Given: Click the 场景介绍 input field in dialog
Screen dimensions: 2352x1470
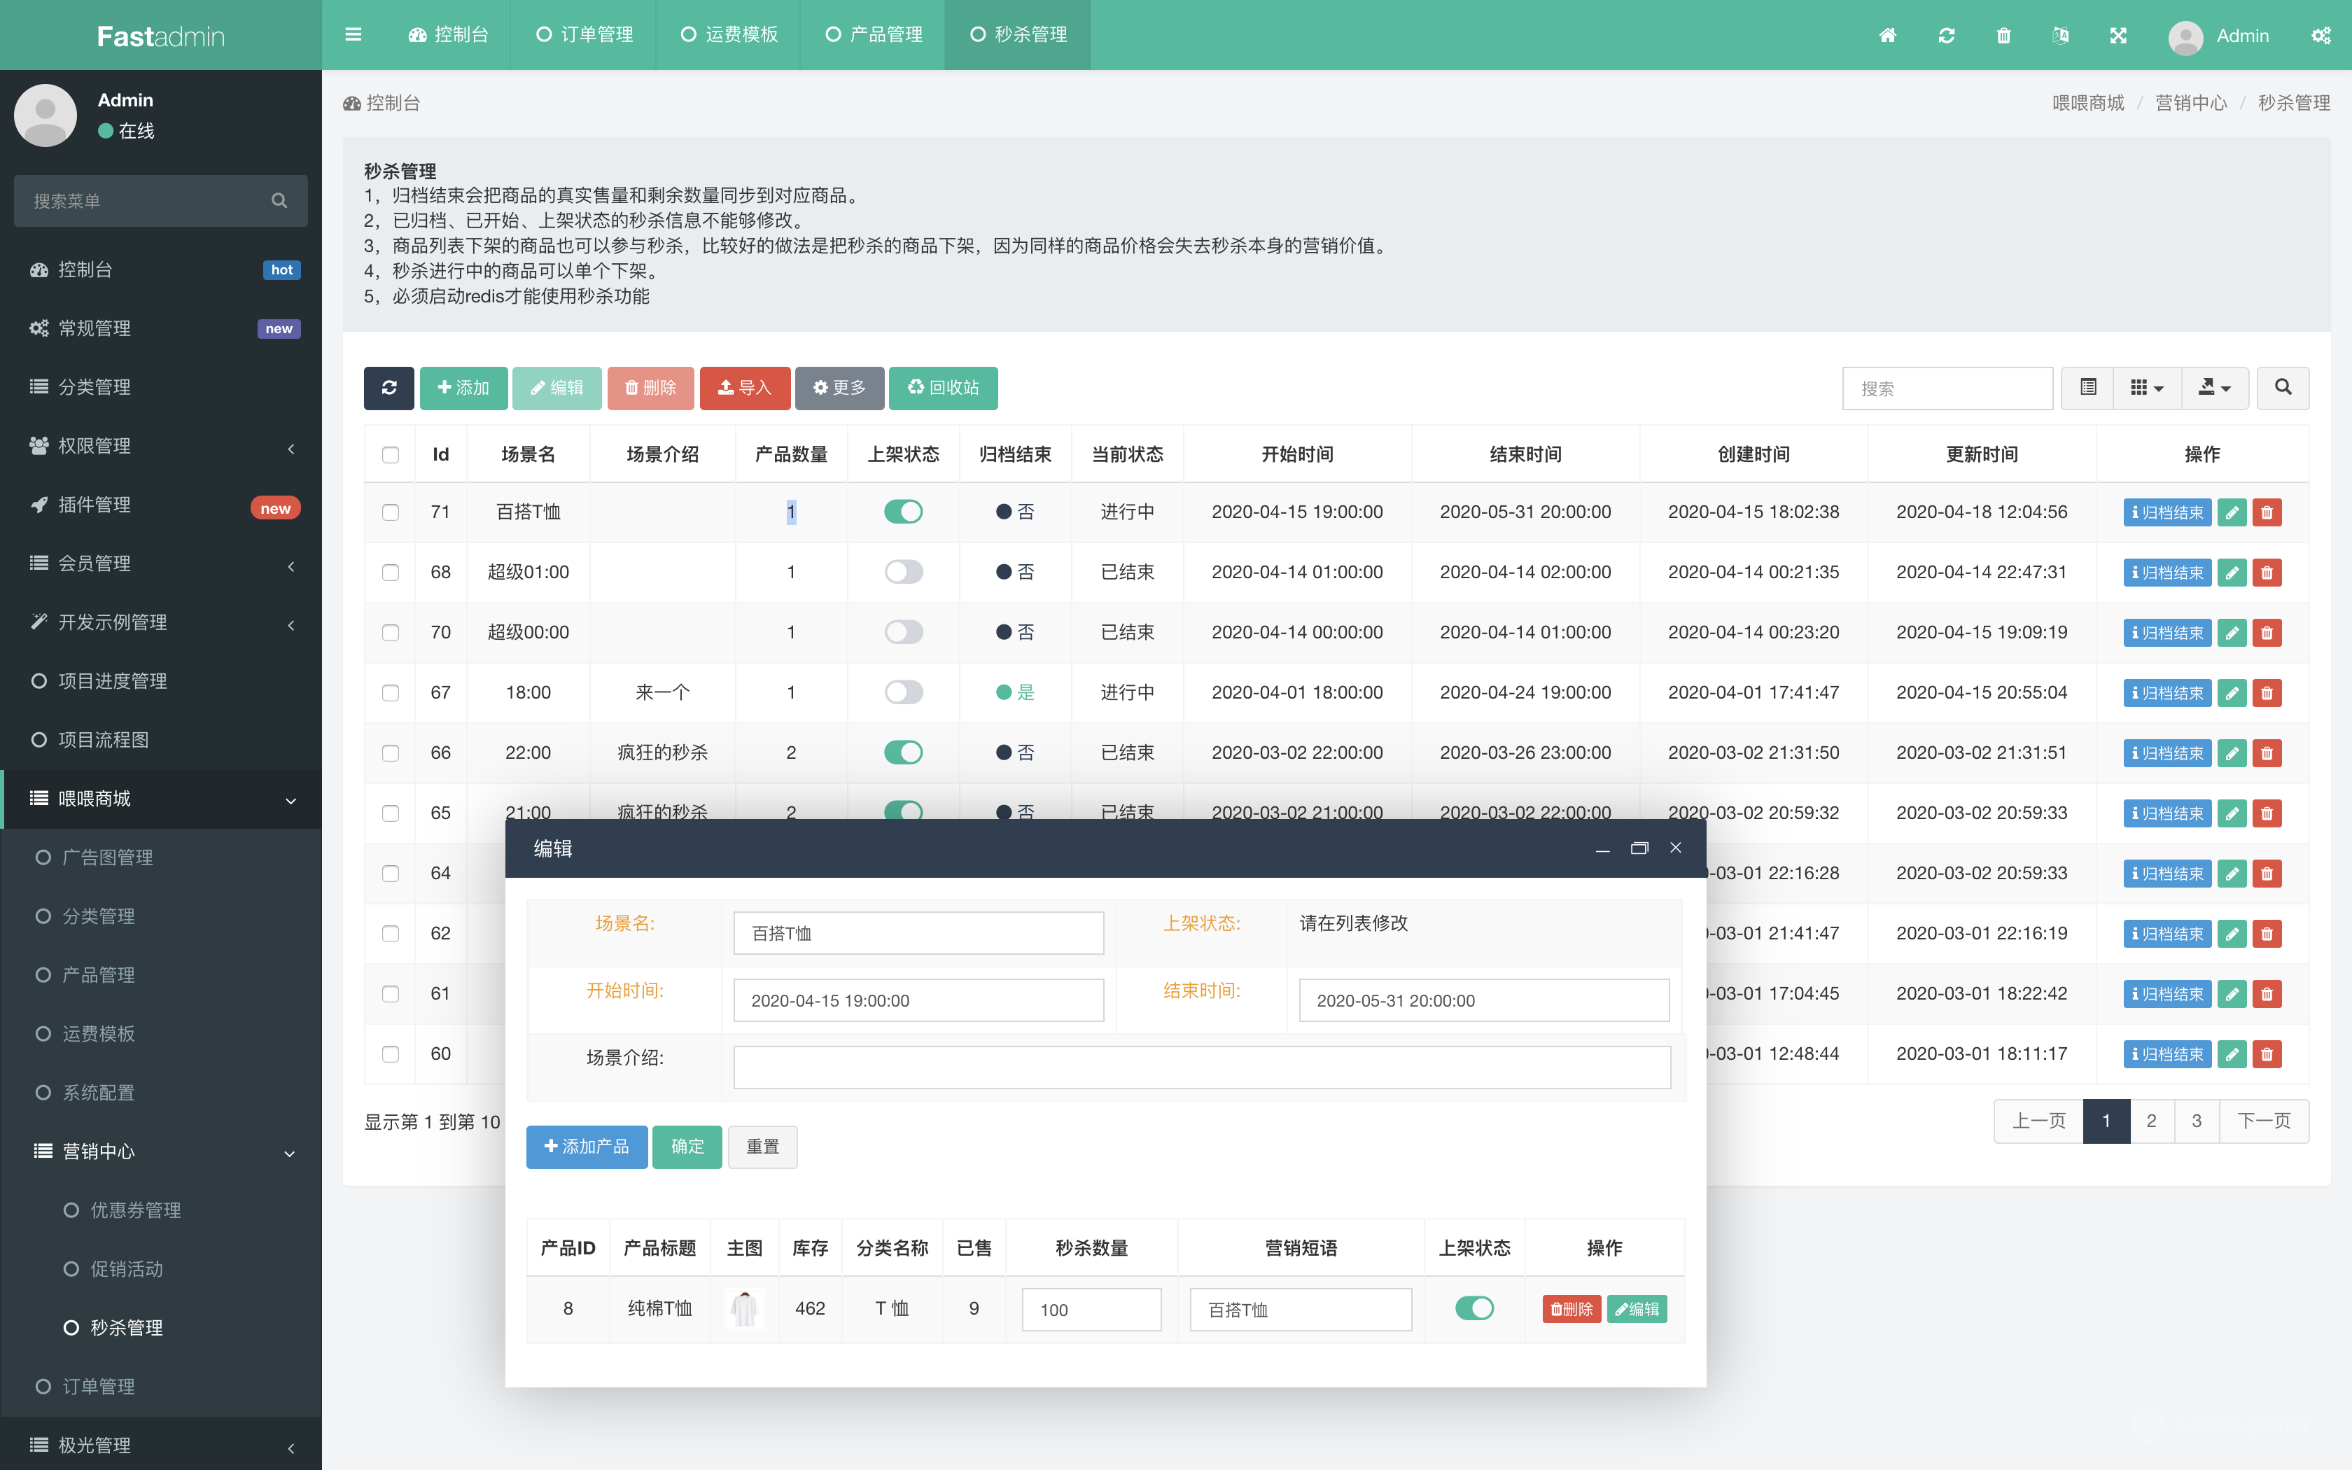Looking at the screenshot, I should (x=1201, y=1067).
